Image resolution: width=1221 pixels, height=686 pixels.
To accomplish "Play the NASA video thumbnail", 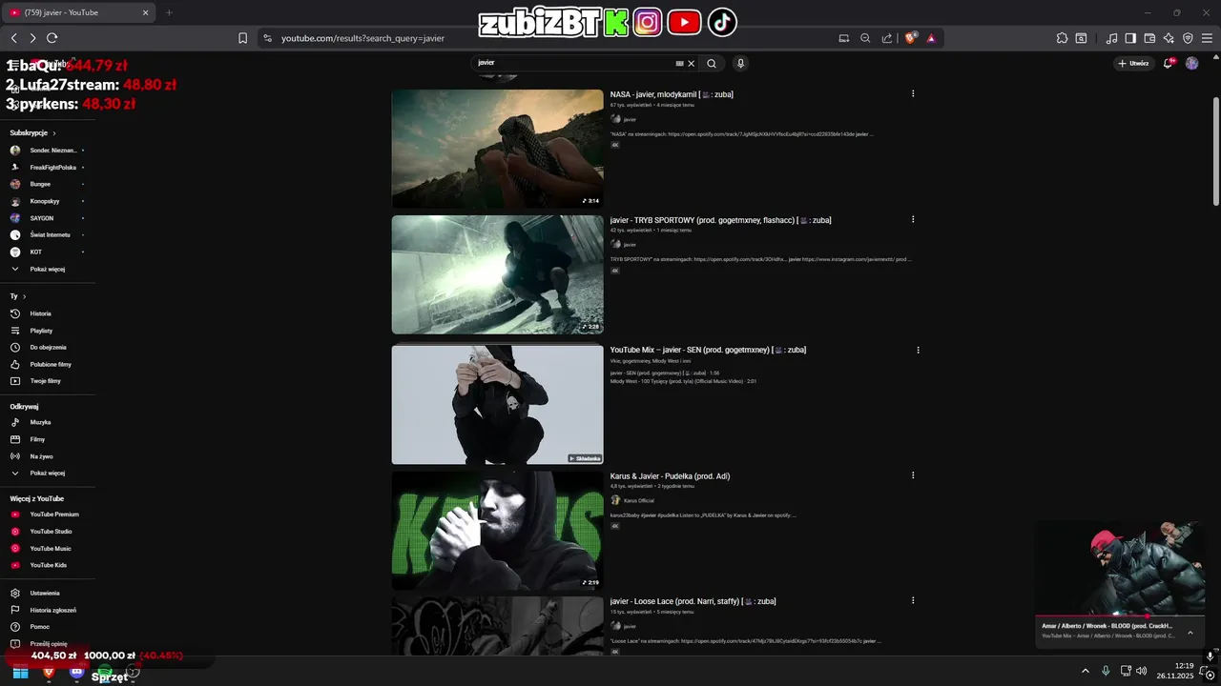I will pos(497,149).
